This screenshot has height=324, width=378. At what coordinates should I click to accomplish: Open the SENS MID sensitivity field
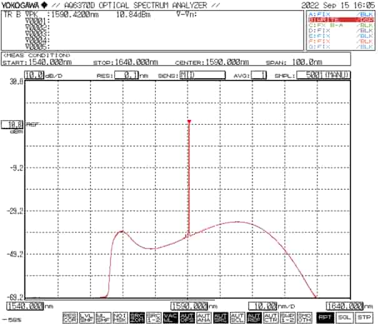coord(202,75)
